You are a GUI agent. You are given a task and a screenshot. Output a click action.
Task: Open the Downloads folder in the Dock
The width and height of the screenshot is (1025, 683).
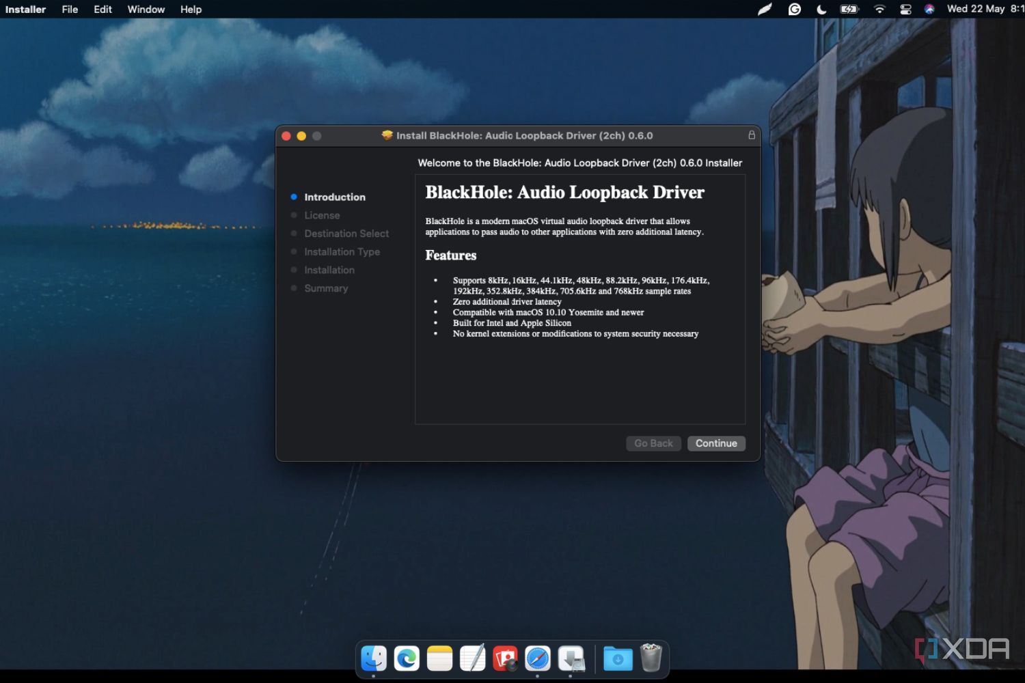pos(618,658)
